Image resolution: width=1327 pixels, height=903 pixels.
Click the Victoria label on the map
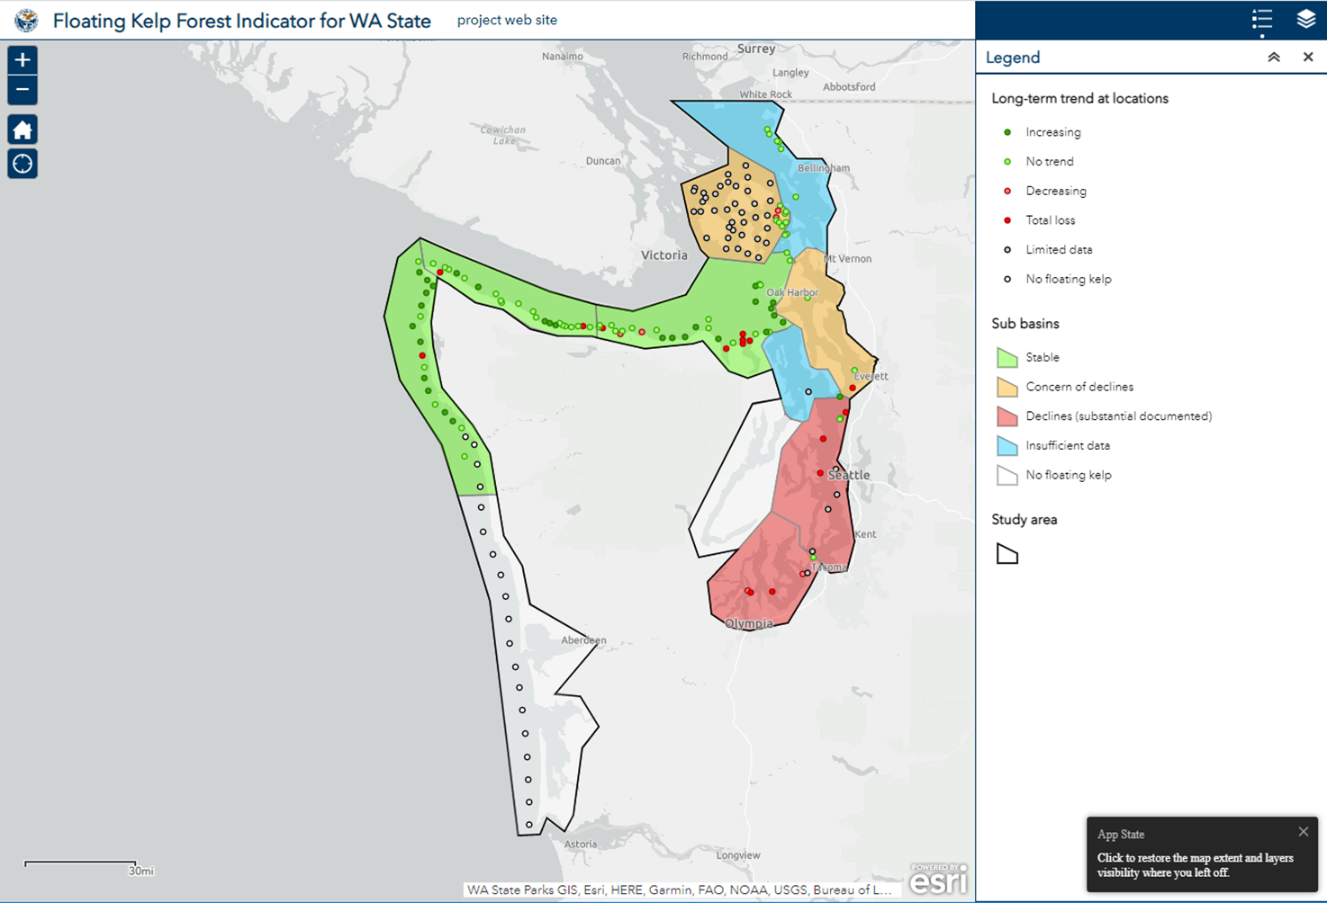coord(664,255)
